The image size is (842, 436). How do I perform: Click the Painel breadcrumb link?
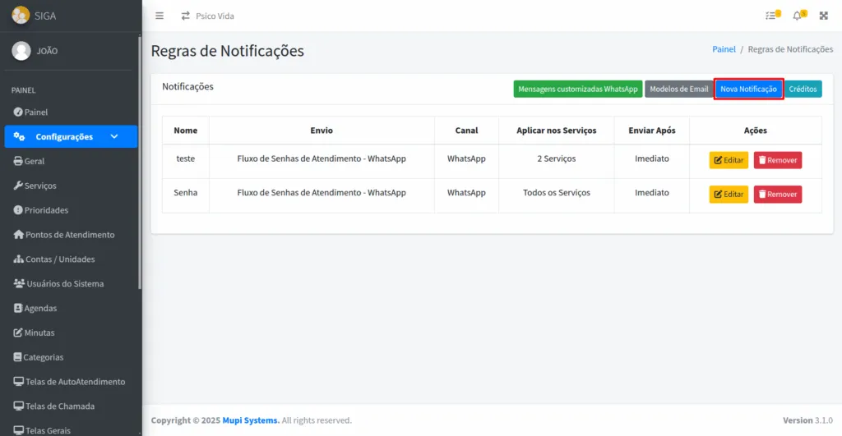click(724, 49)
